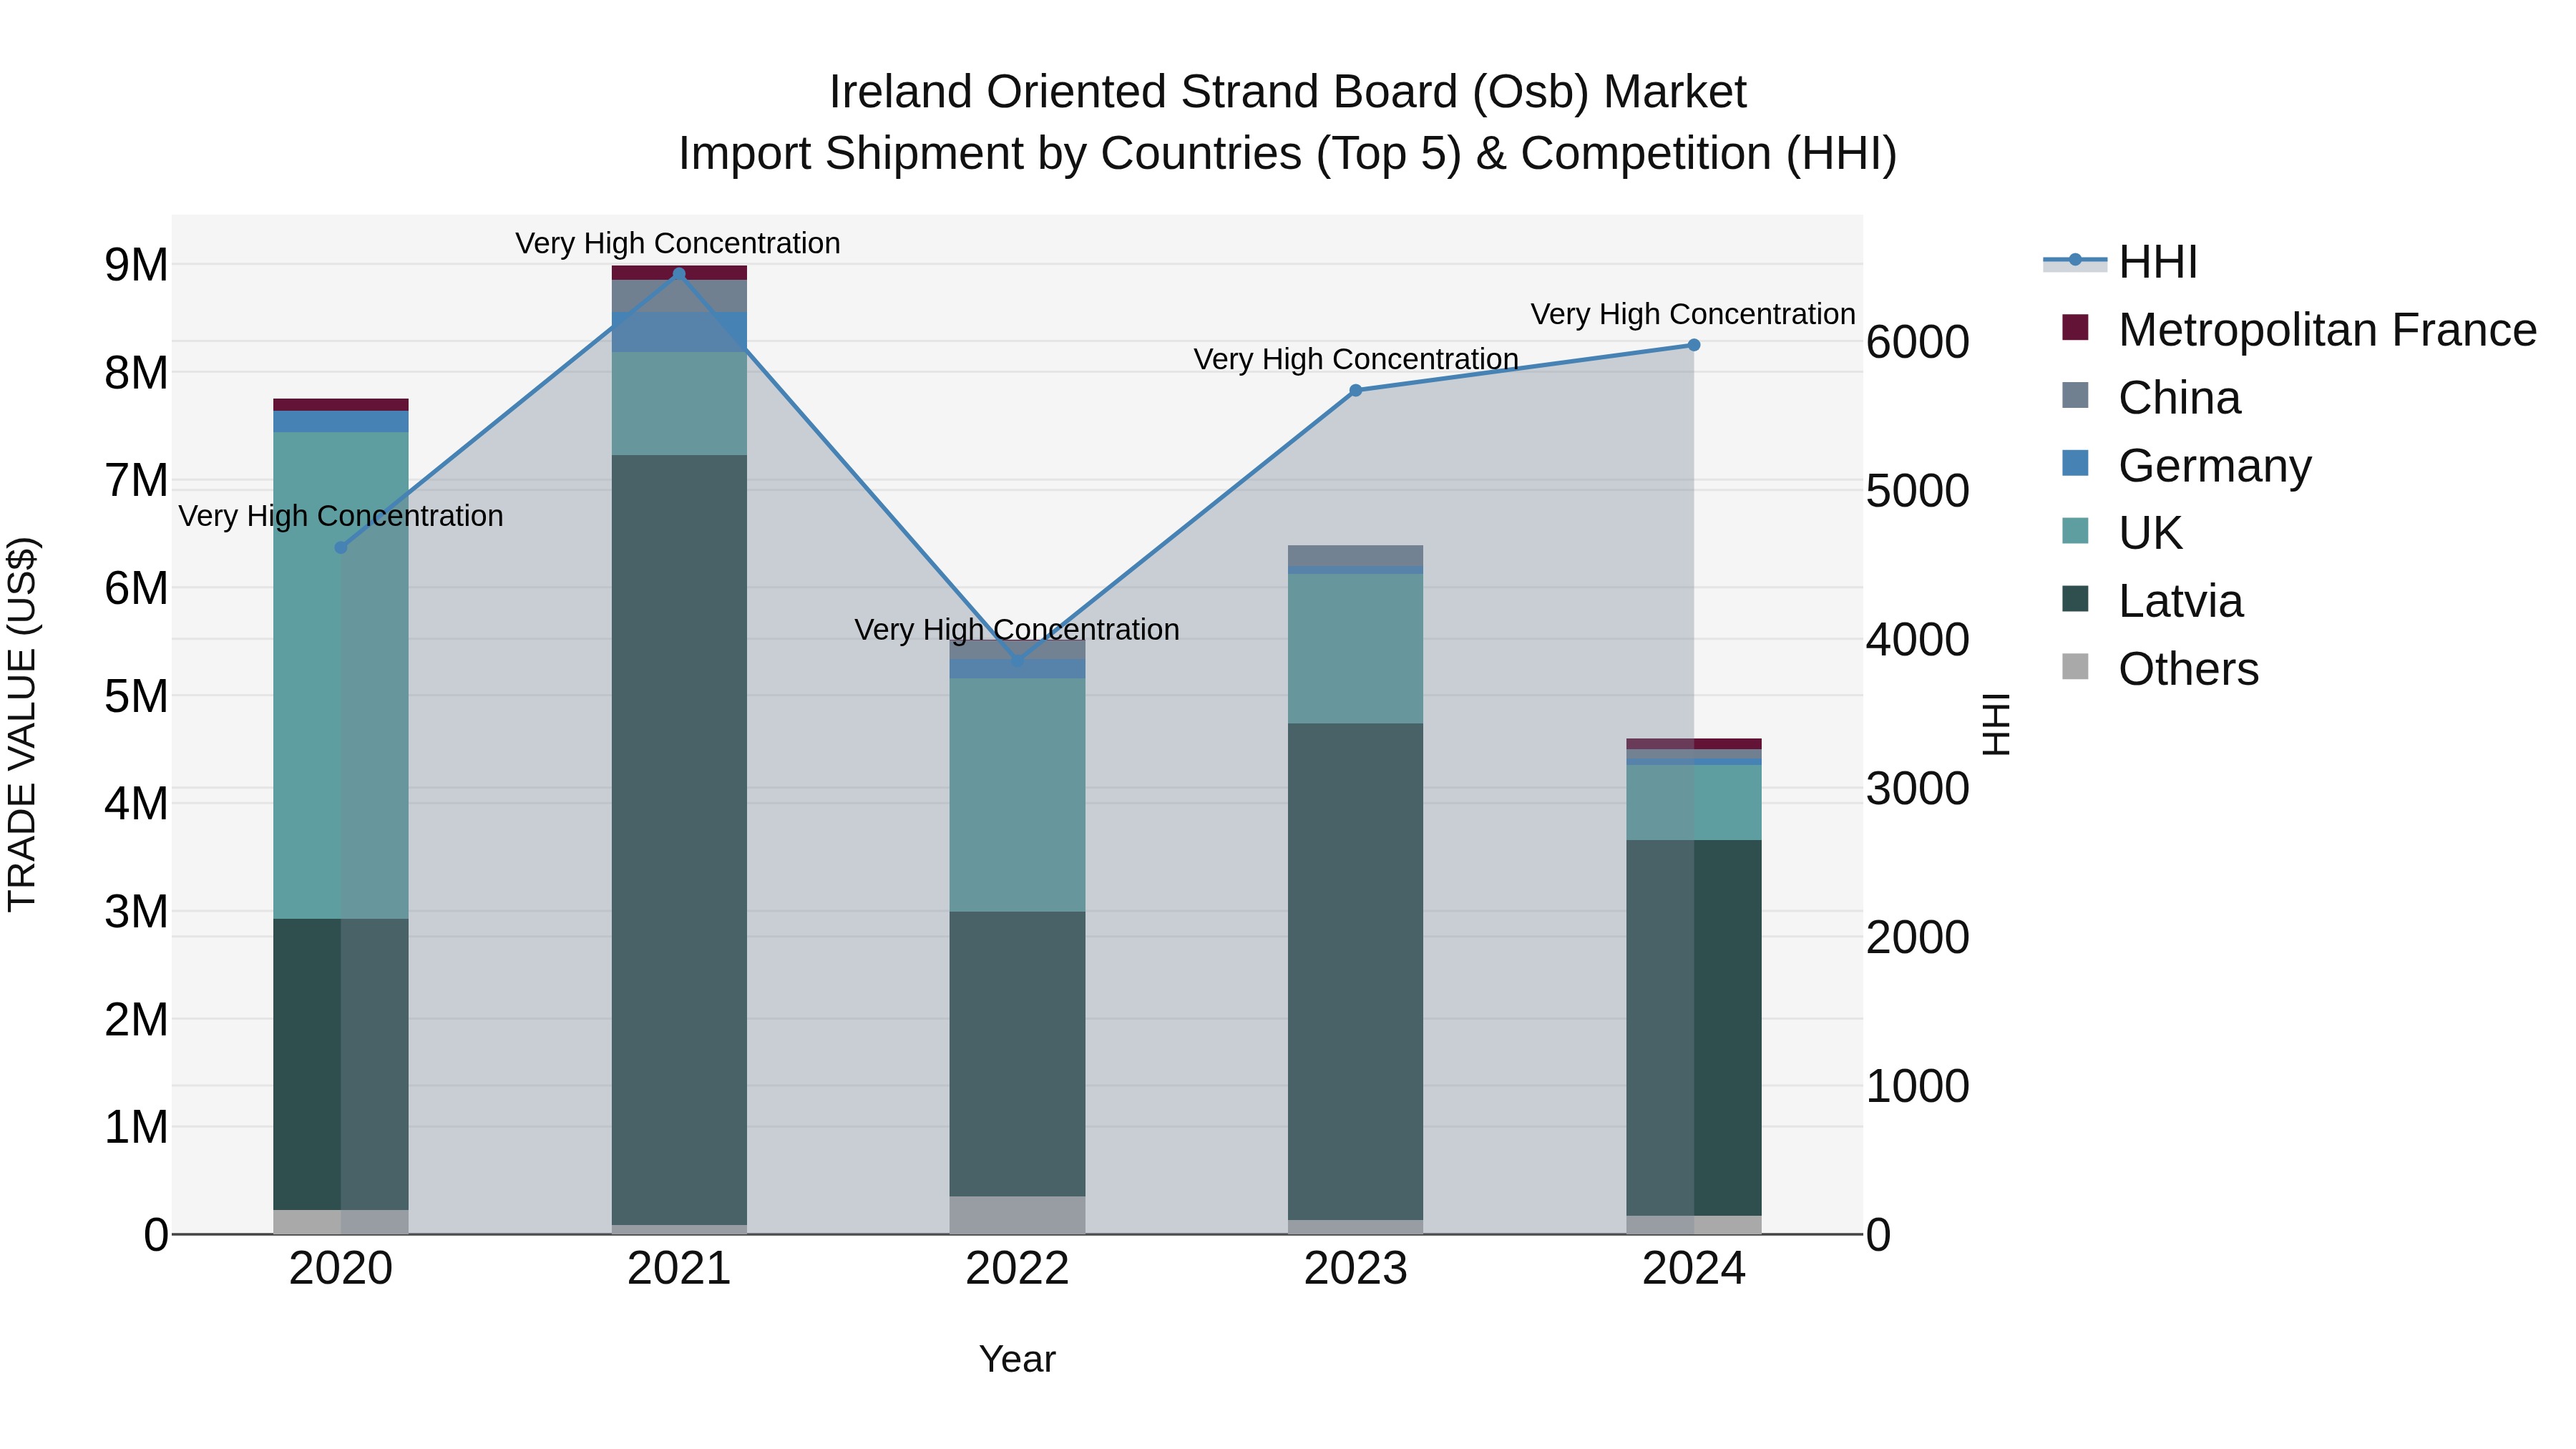Click the Latvia segment of the 2023 bar
Image resolution: width=2576 pixels, height=1449 pixels.
click(1356, 971)
